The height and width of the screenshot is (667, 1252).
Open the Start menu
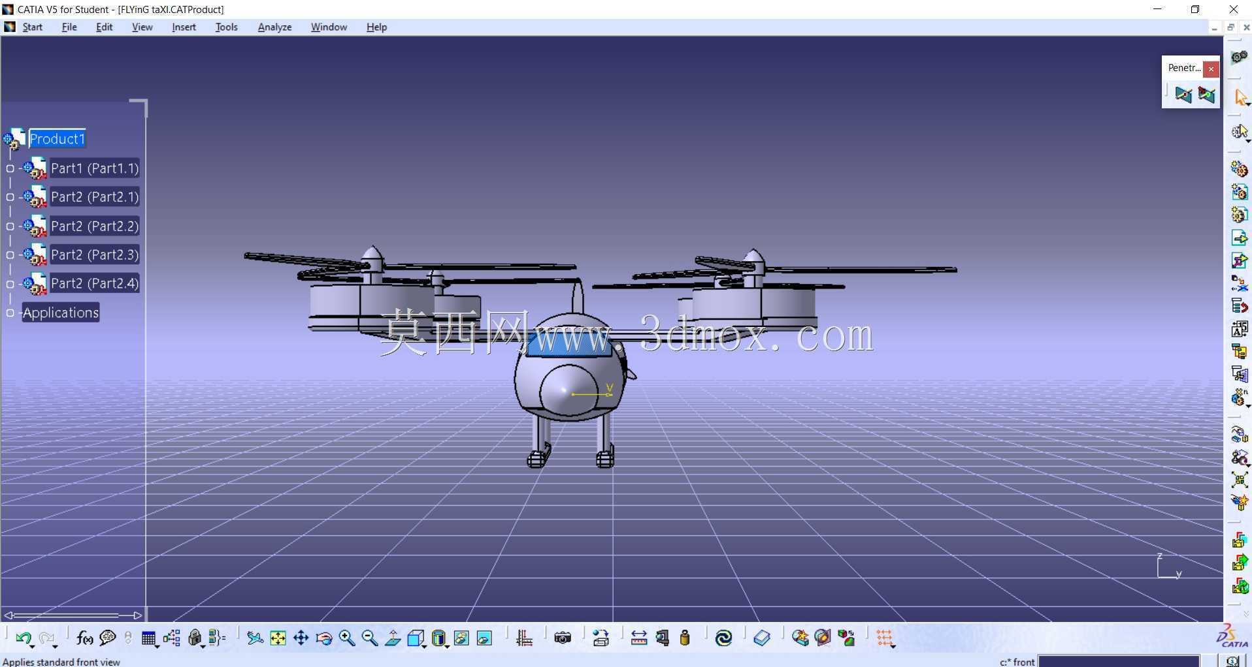[x=32, y=27]
